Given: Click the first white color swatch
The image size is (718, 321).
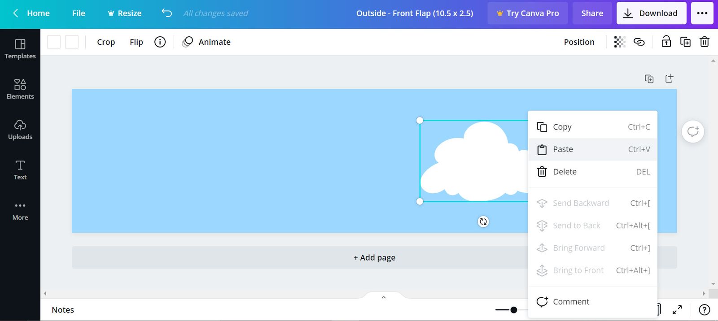Looking at the screenshot, I should tap(54, 42).
